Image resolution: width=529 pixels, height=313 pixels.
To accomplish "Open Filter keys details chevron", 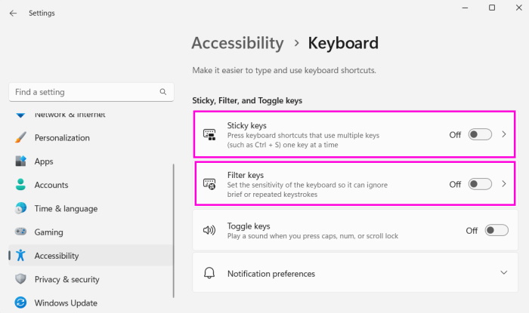I will [x=504, y=184].
